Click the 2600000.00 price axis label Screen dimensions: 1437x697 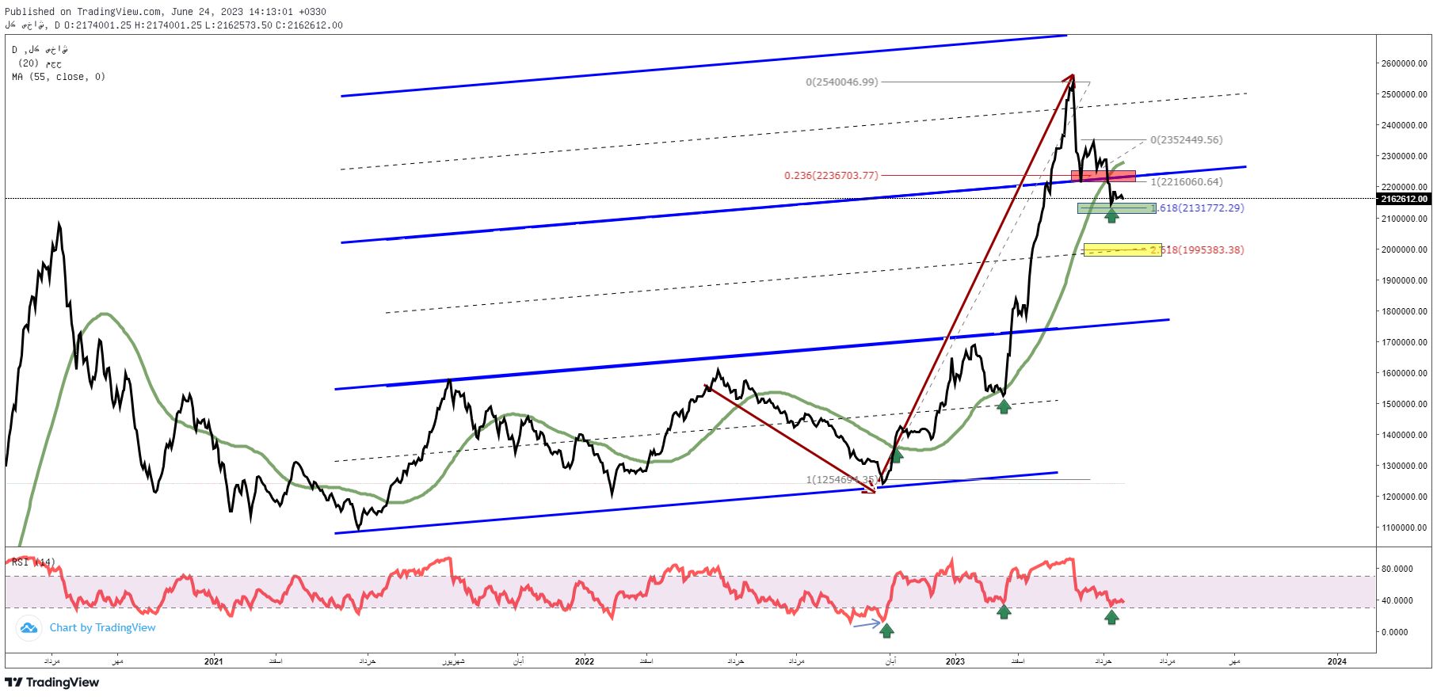point(1404,63)
